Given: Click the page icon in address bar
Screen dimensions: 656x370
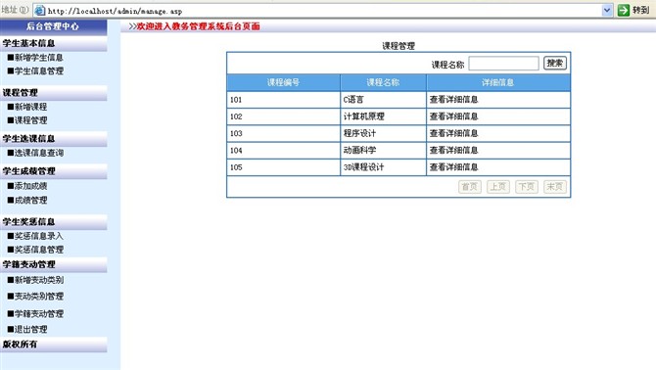Looking at the screenshot, I should (x=40, y=11).
